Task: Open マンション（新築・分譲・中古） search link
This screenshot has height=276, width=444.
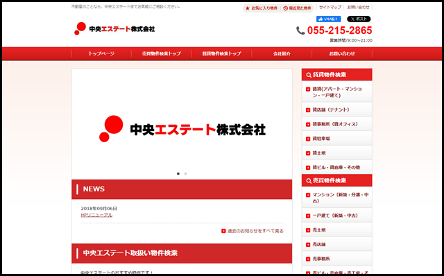Action: [337, 198]
